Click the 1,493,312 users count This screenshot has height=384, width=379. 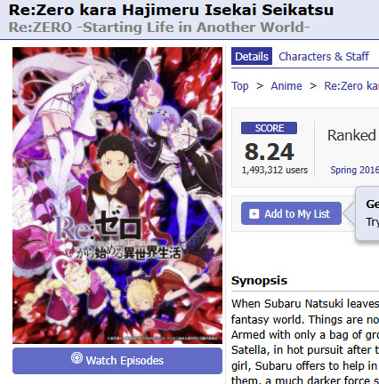pyautogui.click(x=275, y=170)
